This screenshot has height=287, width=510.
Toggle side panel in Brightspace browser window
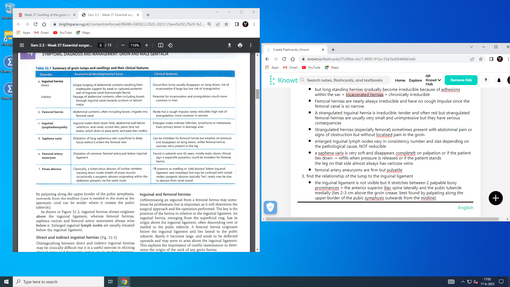click(237, 24)
